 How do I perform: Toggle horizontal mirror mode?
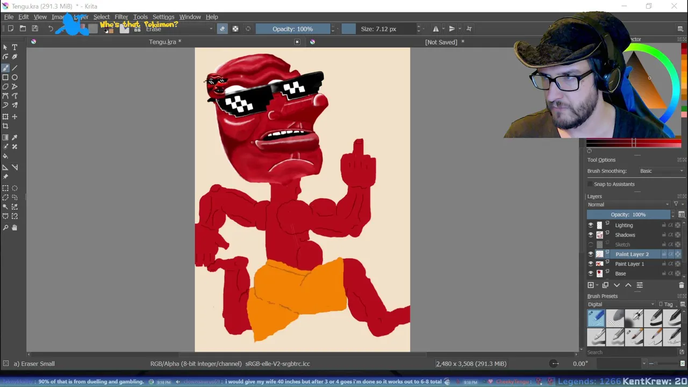coord(436,28)
